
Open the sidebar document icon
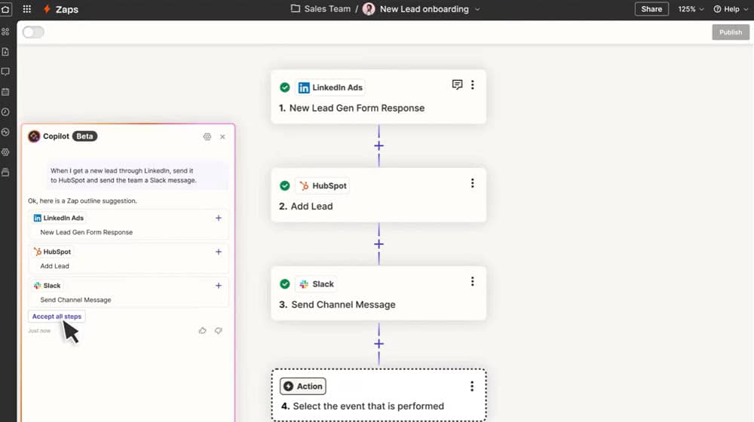click(5, 51)
